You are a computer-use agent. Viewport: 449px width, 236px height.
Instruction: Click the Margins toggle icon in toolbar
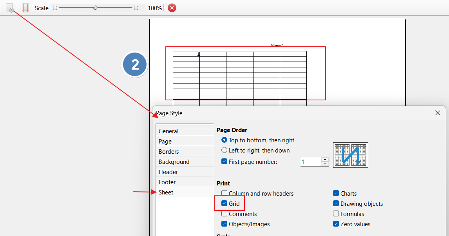(x=25, y=8)
